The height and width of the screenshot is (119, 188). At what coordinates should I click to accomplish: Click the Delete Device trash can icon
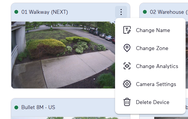[x=127, y=102]
